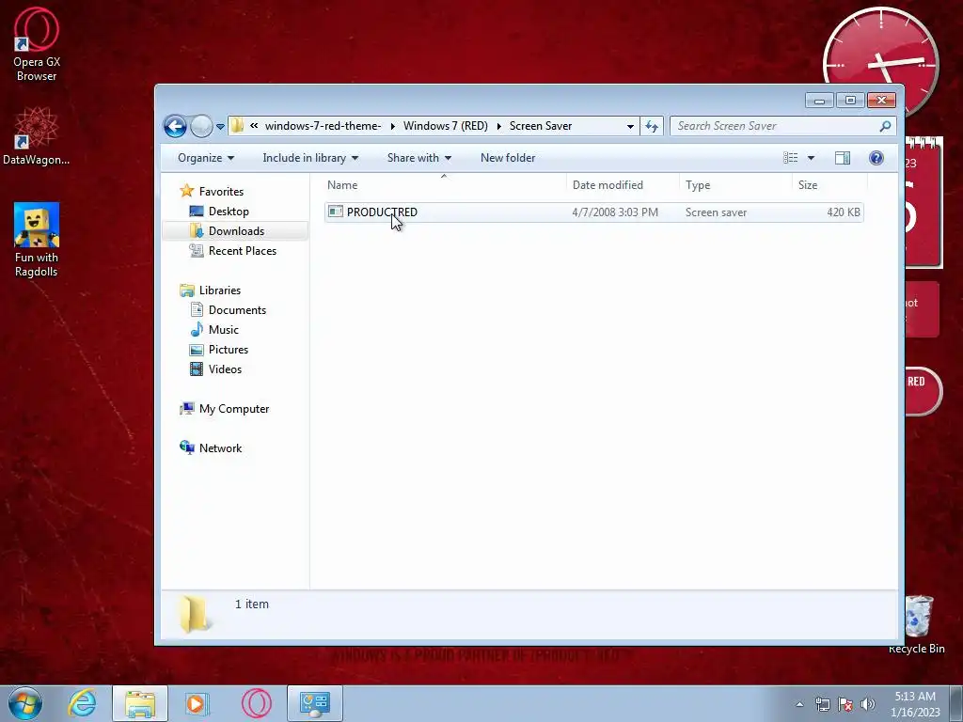This screenshot has height=722, width=963.
Task: Click the Windows Explorer taskbar button
Action: pos(140,703)
